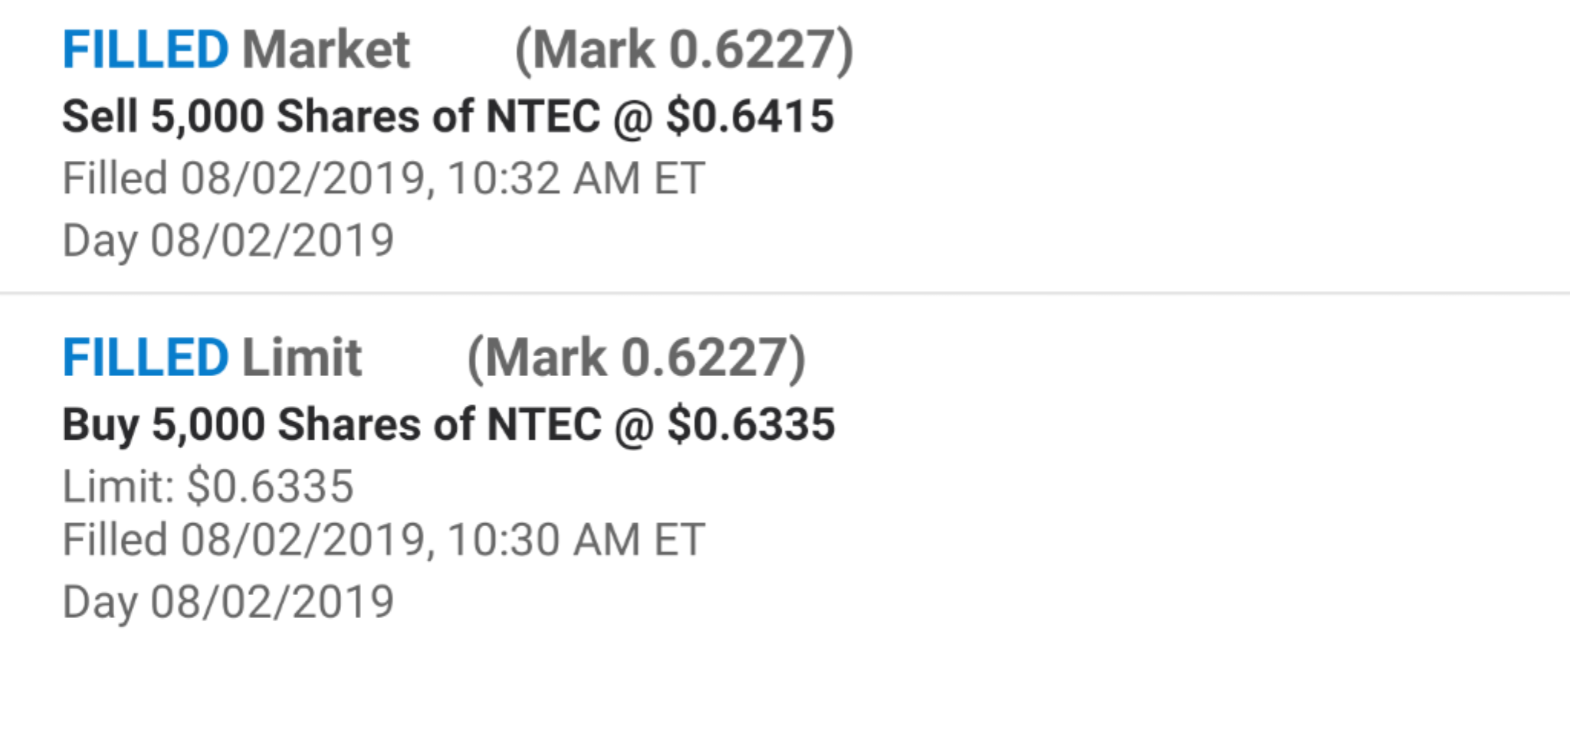Click the word Sell in the first order
This screenshot has width=1570, height=733.
[x=100, y=116]
